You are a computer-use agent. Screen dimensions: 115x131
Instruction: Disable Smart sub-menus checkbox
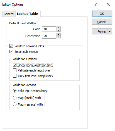click(x=11, y=51)
